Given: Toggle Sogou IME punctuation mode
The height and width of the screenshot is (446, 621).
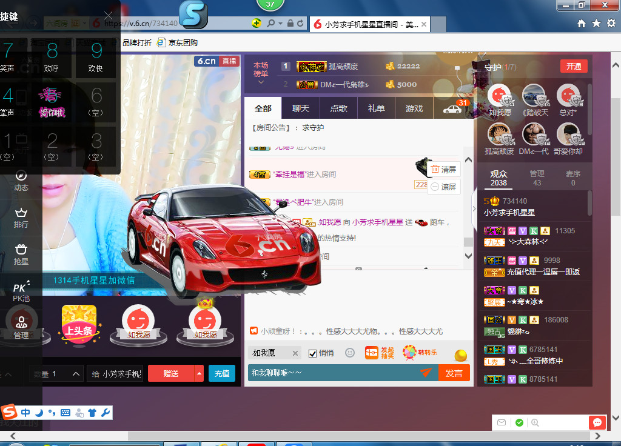Looking at the screenshot, I should 52,413.
